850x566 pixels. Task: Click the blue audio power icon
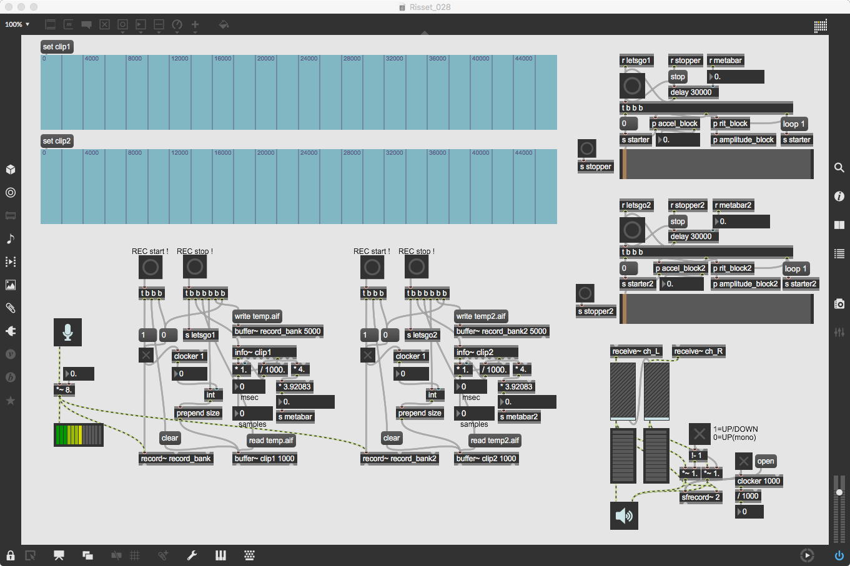click(x=839, y=555)
